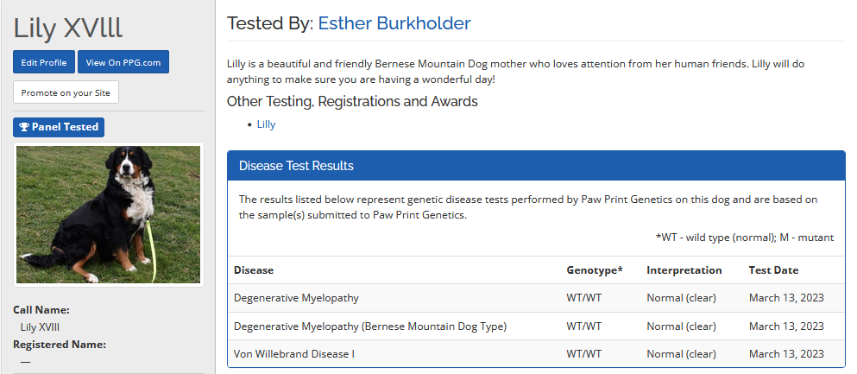
Task: Follow the Lilly link under Other Testing
Action: (266, 124)
